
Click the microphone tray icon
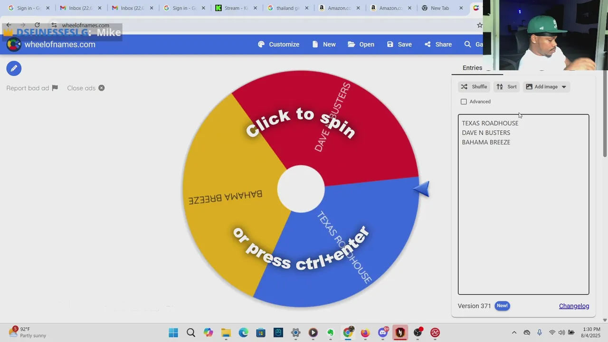(539, 332)
